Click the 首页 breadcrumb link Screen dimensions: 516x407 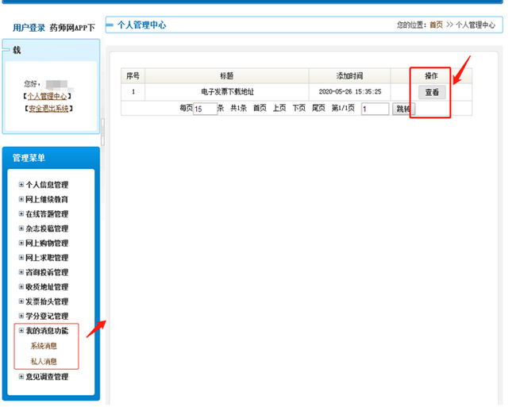436,25
